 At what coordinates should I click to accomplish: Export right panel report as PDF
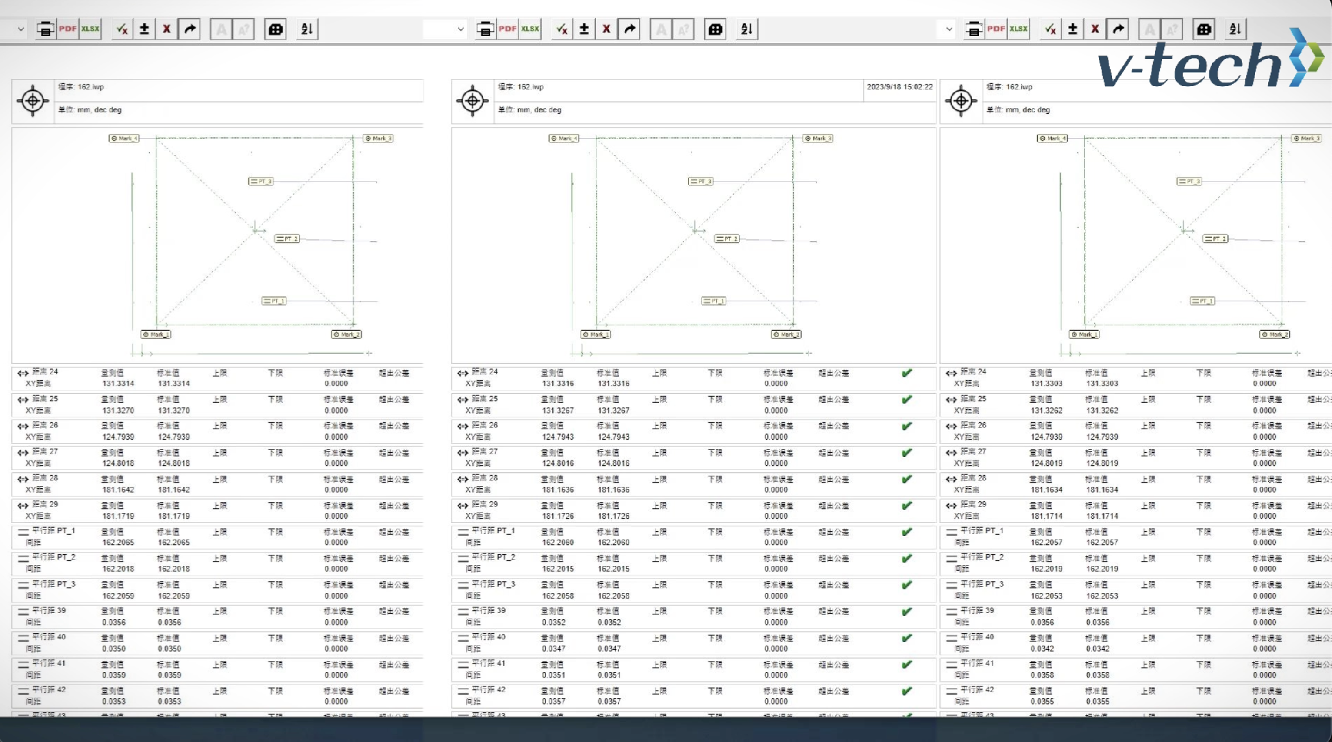coord(996,29)
